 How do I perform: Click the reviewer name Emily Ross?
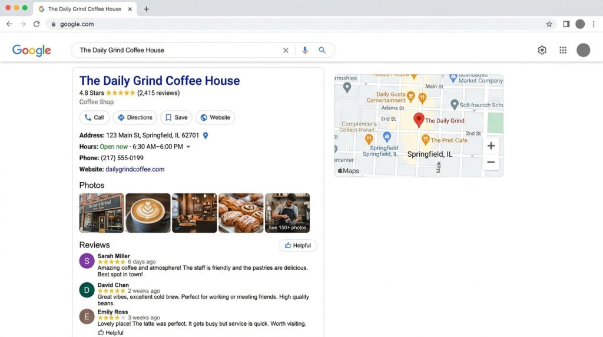click(112, 312)
